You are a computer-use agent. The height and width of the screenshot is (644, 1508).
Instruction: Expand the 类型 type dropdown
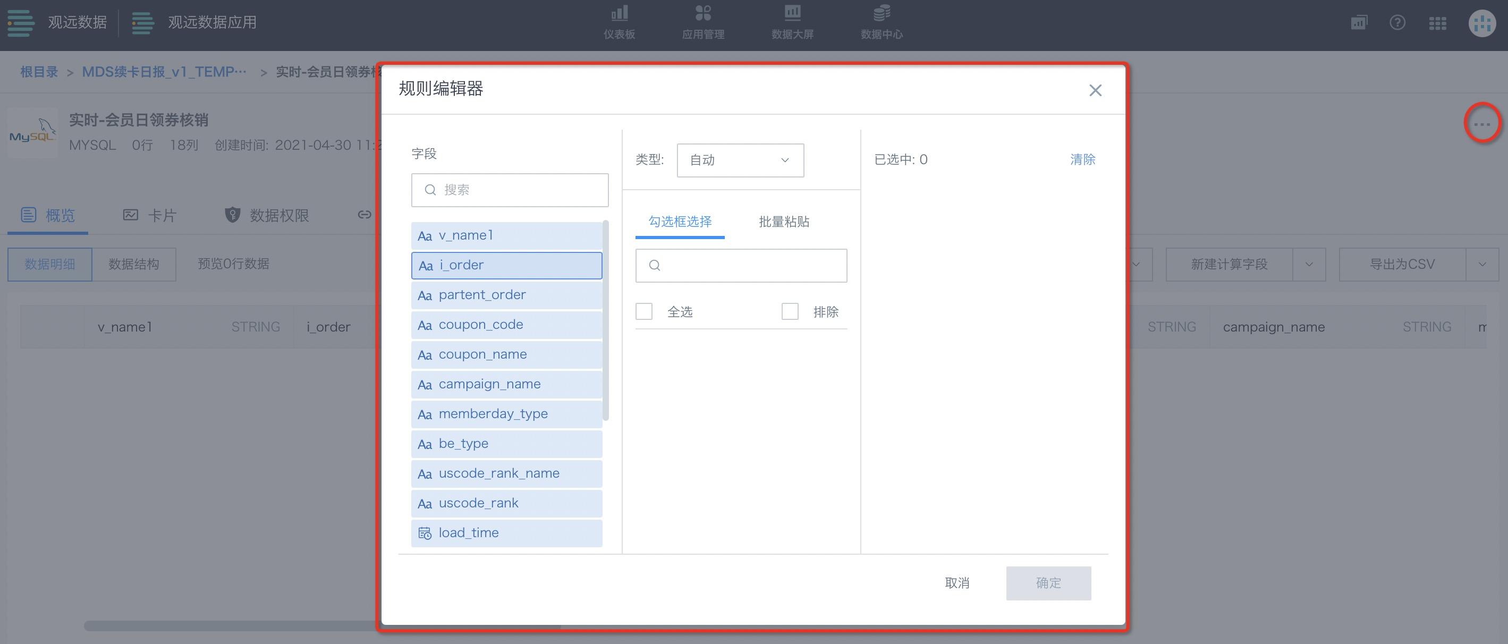click(740, 160)
